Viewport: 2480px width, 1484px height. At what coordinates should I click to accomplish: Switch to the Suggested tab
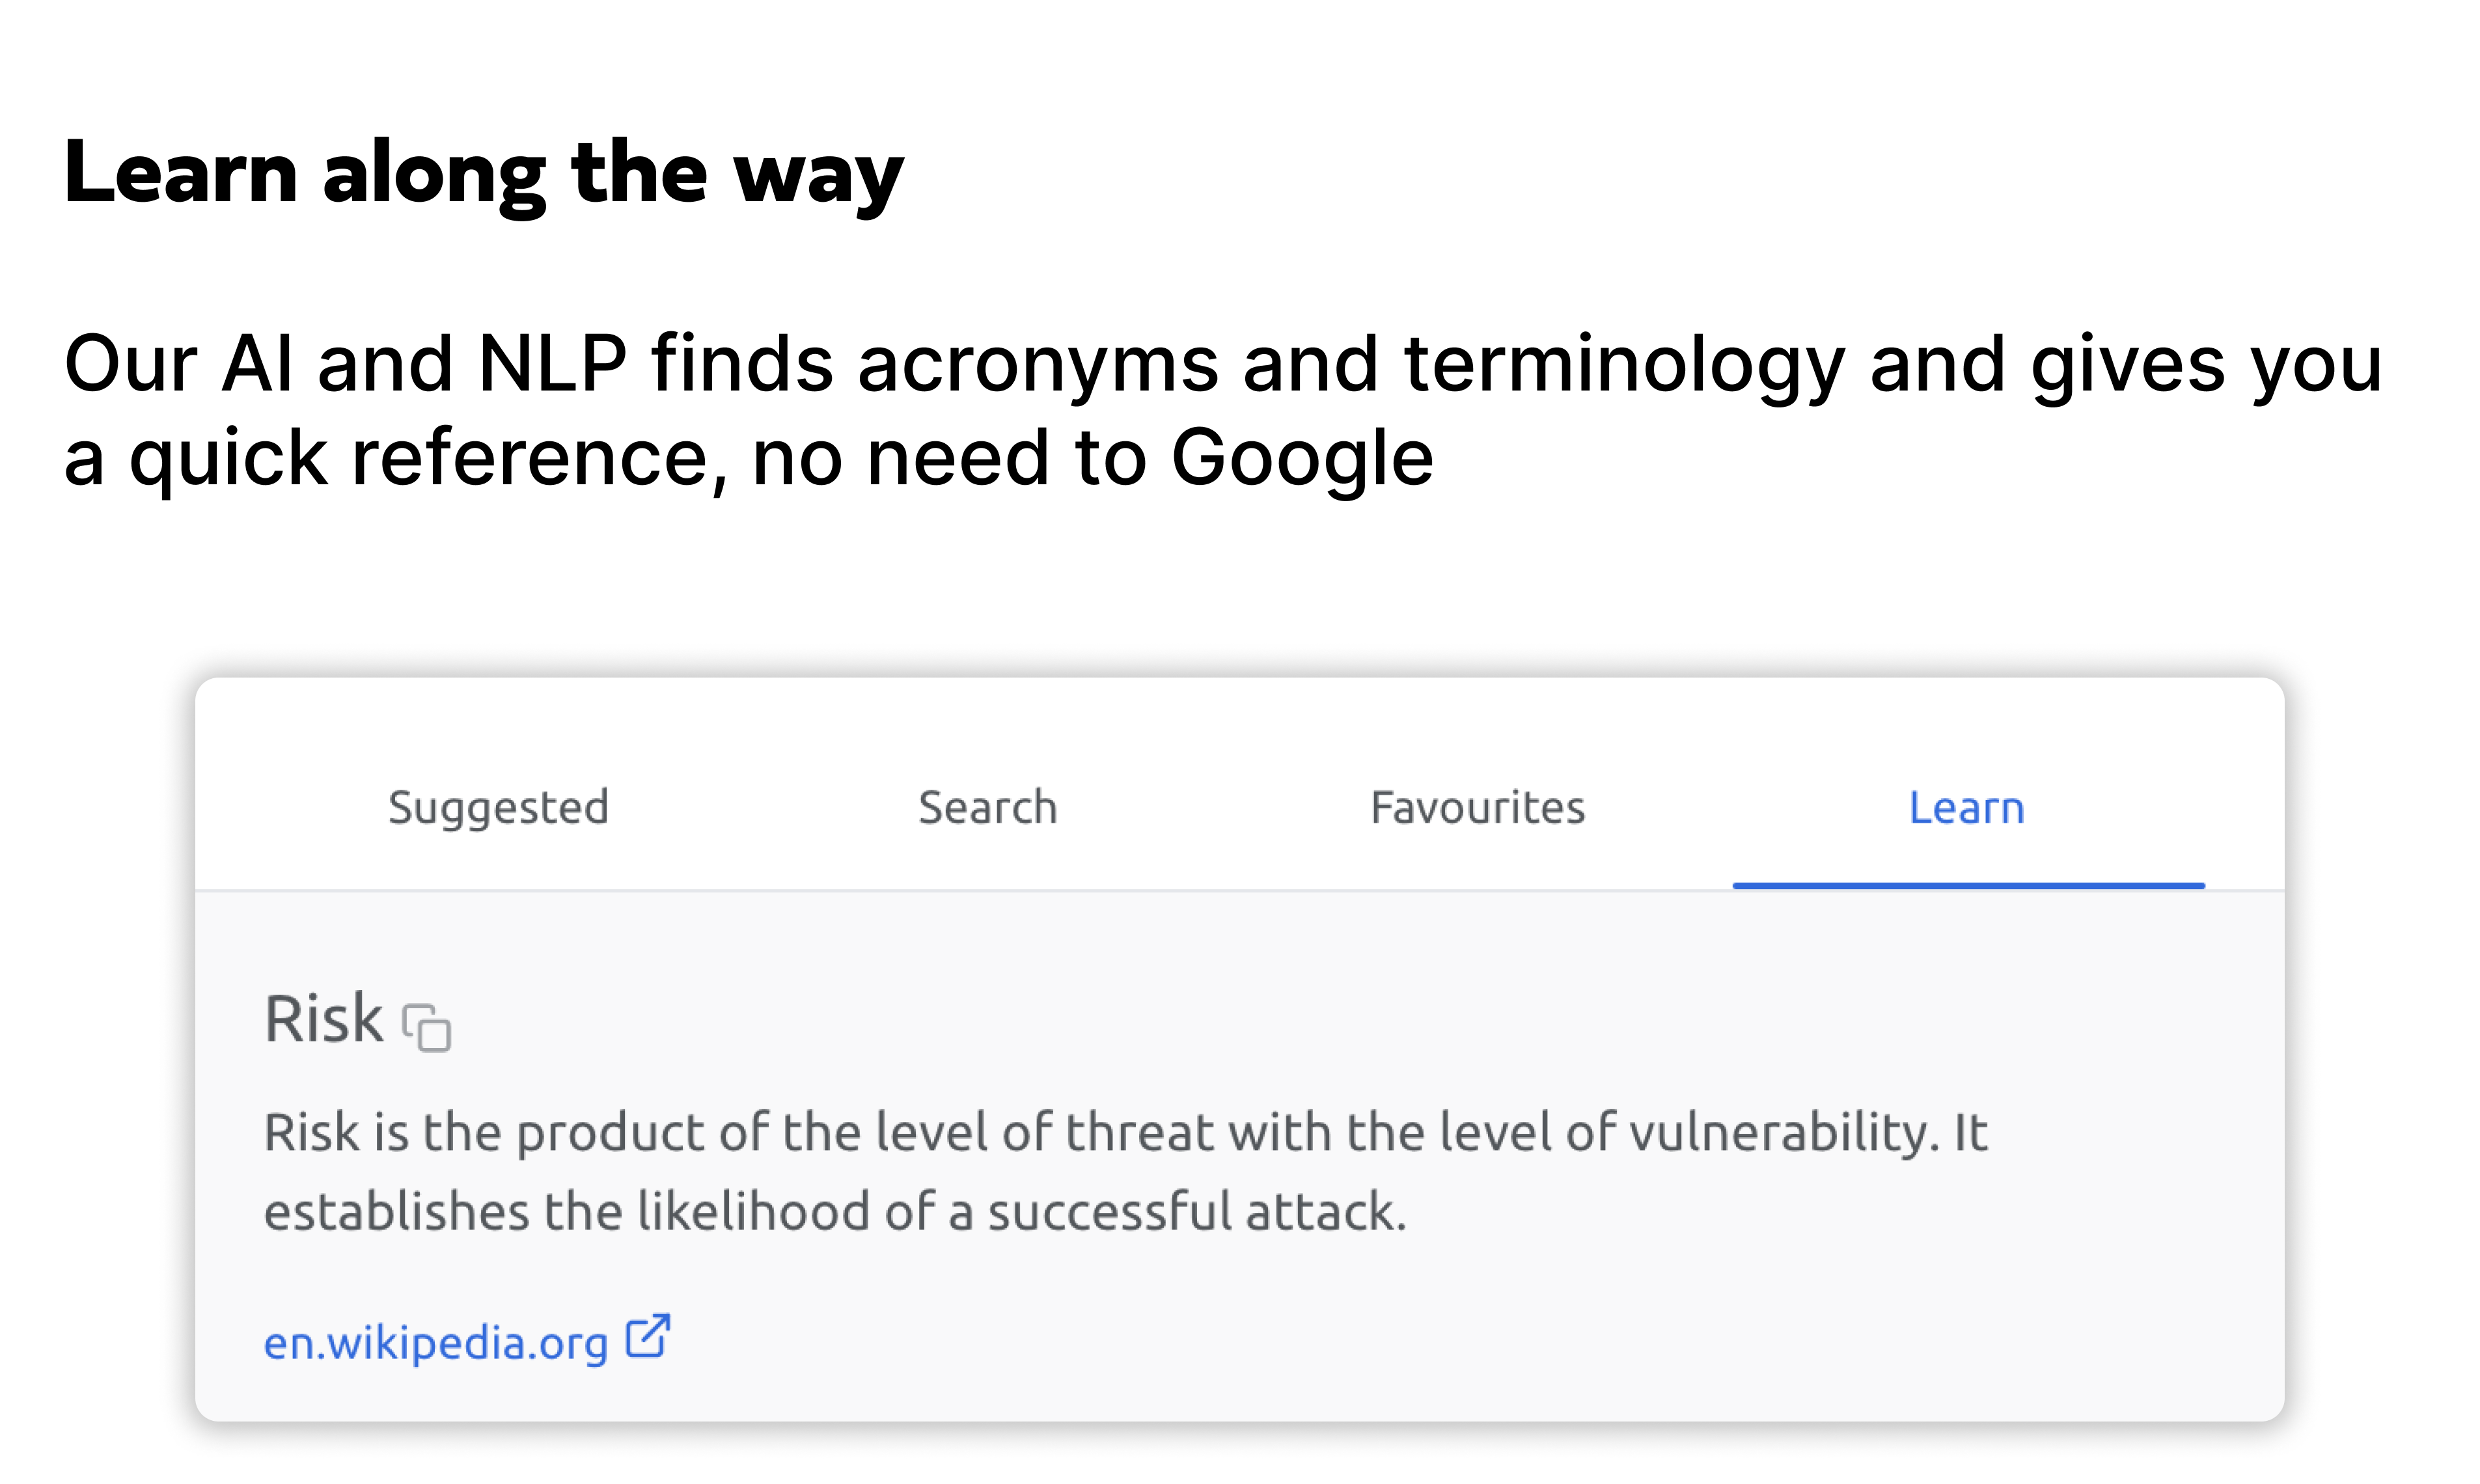pyautogui.click(x=498, y=807)
